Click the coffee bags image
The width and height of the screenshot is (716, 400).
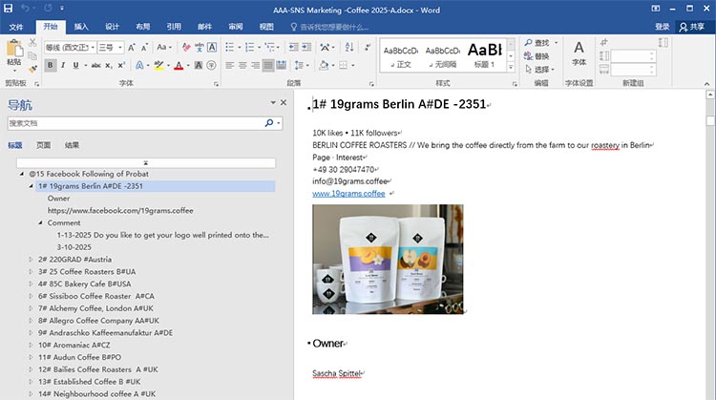tap(388, 259)
